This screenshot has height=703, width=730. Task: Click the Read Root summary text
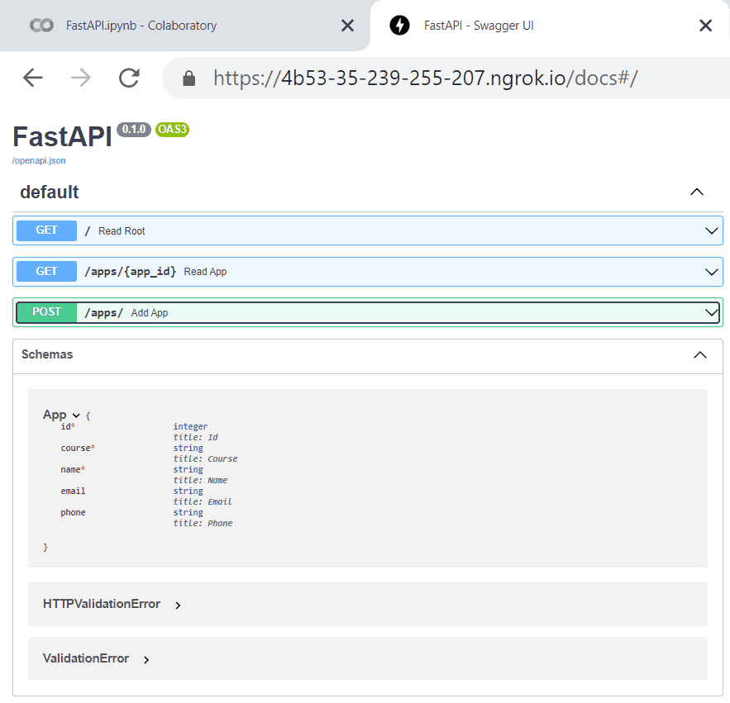click(x=122, y=231)
